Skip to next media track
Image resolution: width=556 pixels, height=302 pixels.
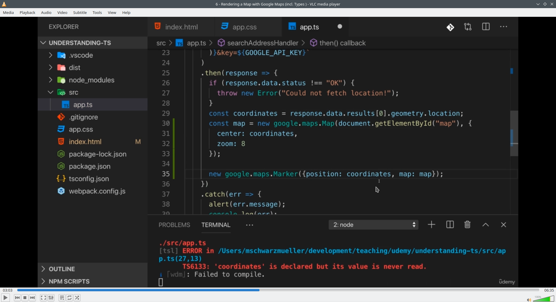[x=33, y=298]
